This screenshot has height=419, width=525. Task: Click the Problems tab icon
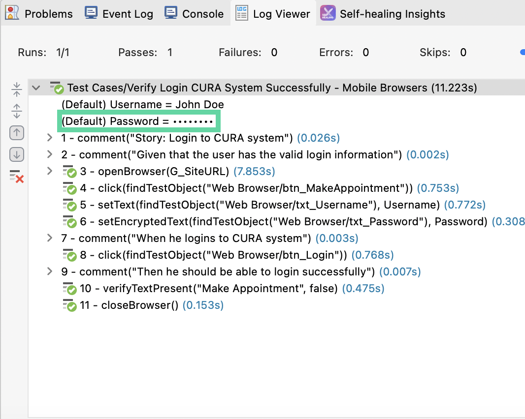point(12,13)
